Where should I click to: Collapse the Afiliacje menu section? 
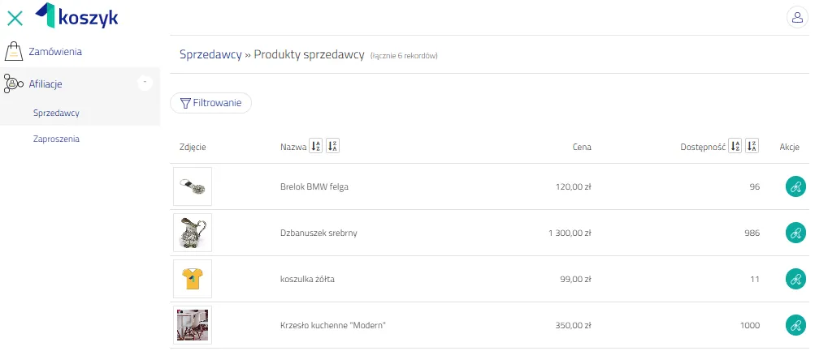pyautogui.click(x=145, y=83)
